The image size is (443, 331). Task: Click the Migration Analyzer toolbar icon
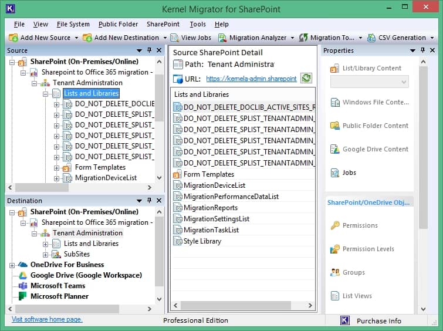pos(222,38)
